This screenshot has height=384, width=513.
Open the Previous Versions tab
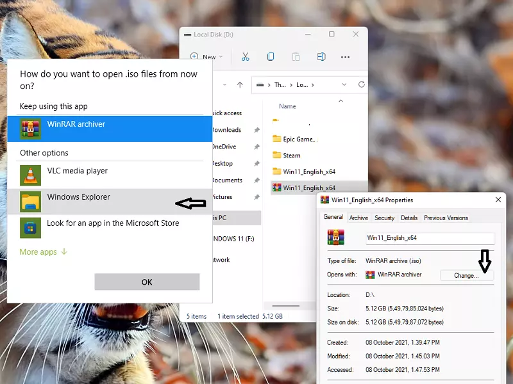[446, 218]
